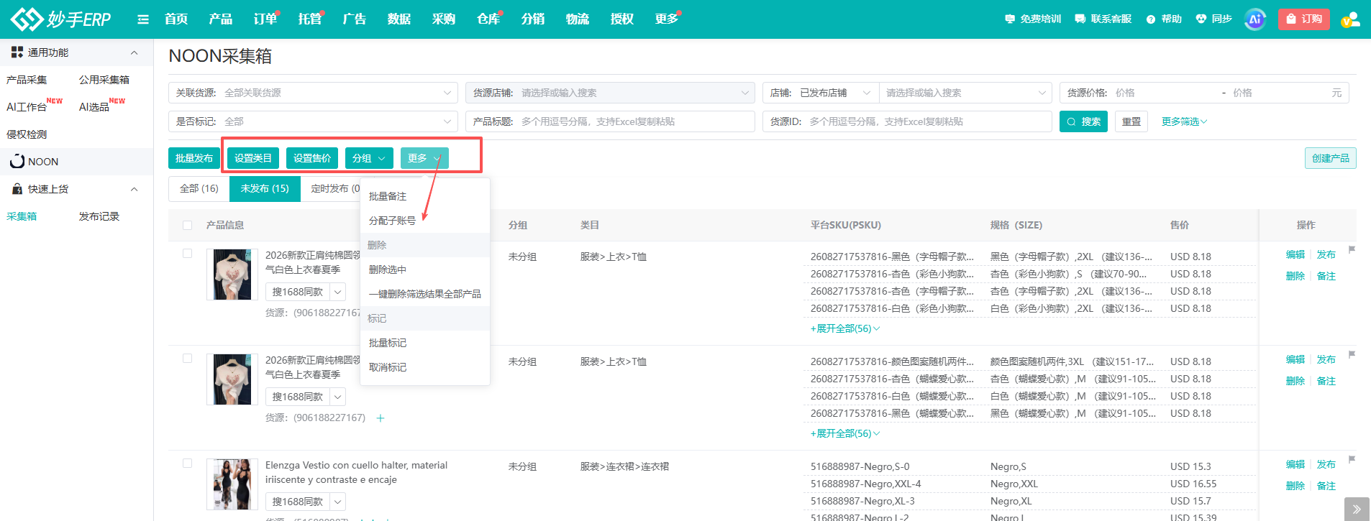
Task: Open the 货源店铺 search dropdown
Action: (610, 93)
